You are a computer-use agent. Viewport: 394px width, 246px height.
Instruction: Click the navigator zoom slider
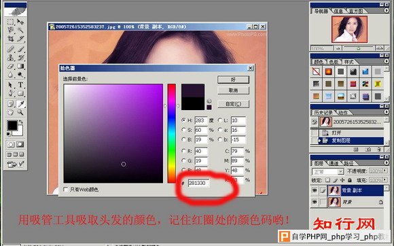(358, 48)
